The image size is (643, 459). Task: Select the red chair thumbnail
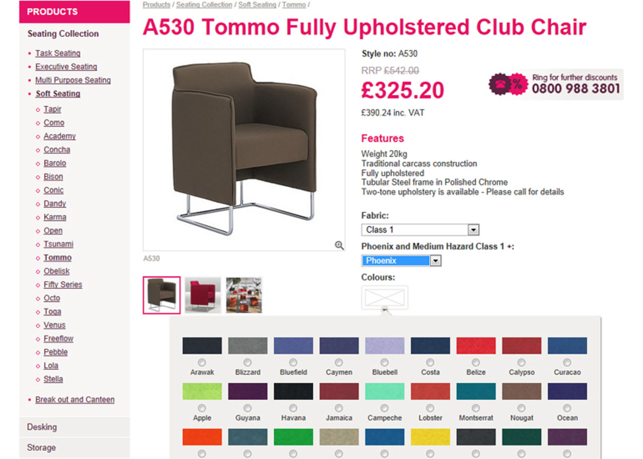click(x=203, y=295)
